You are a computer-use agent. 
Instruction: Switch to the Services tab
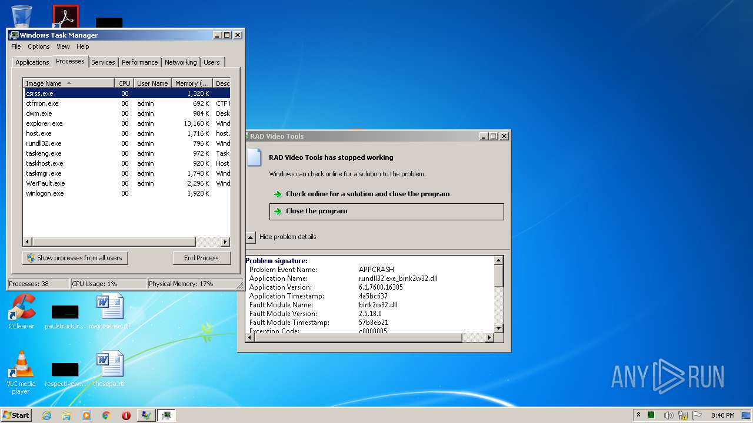[103, 62]
